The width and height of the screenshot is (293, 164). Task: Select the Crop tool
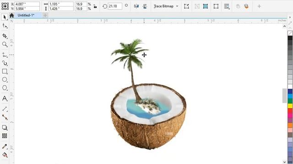pos(5,36)
